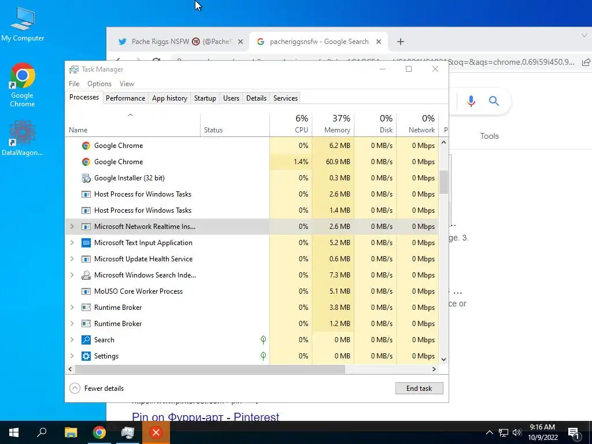The height and width of the screenshot is (444, 592).
Task: Click Settings suspended leaf status icon
Action: click(x=263, y=356)
